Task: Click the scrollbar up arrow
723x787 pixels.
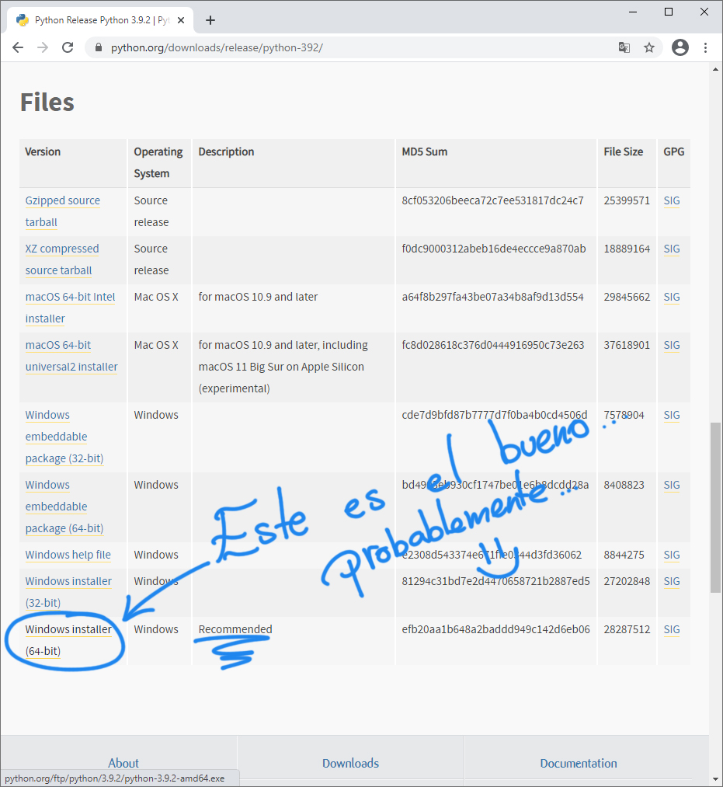Action: point(716,69)
